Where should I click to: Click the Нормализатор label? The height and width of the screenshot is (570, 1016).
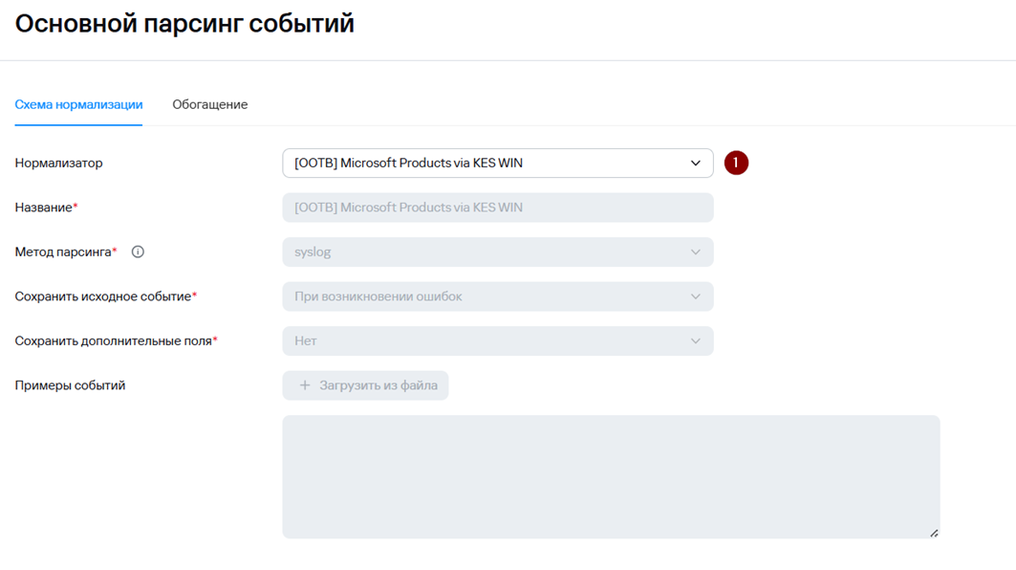[59, 163]
